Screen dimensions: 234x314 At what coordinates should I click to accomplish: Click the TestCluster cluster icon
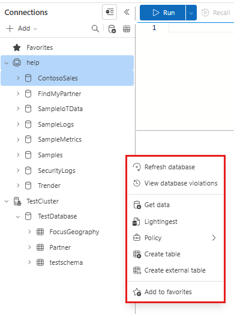point(17,201)
